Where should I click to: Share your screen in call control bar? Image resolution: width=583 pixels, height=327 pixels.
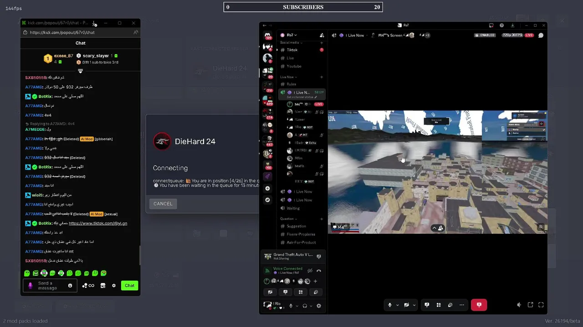(x=427, y=305)
